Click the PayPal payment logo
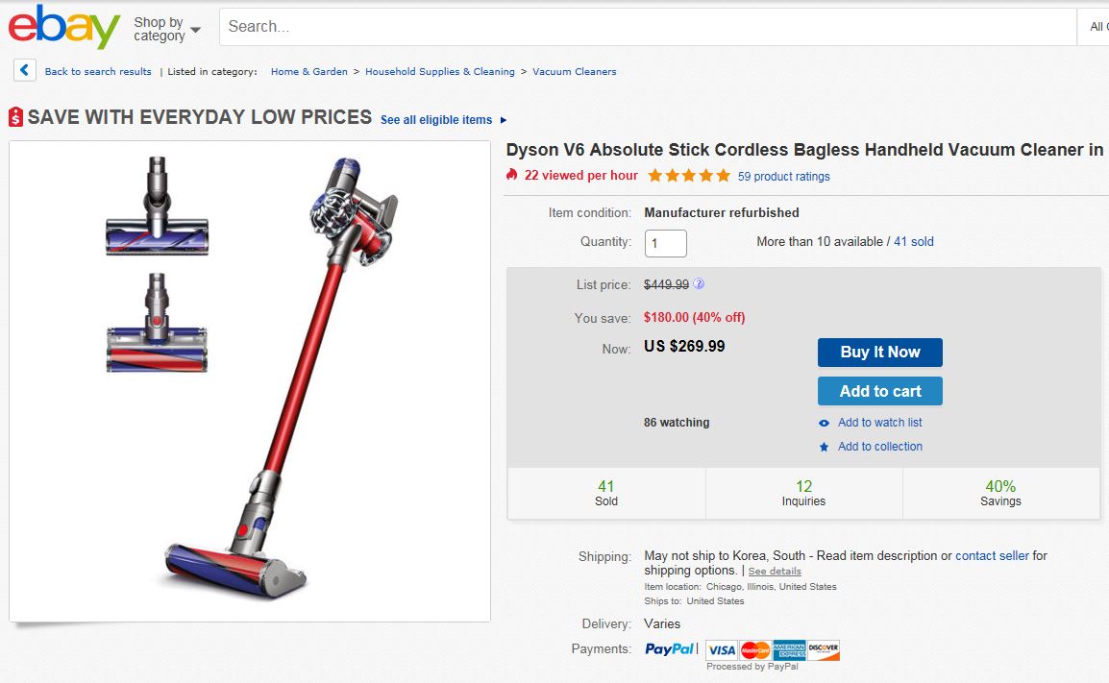The image size is (1109, 683). coord(670,649)
